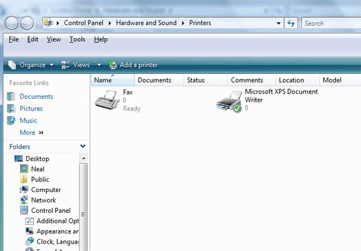Viewport: 361px width, 251px height.
Task: Select the Hardware and Sound breadcrumb
Action: [146, 23]
